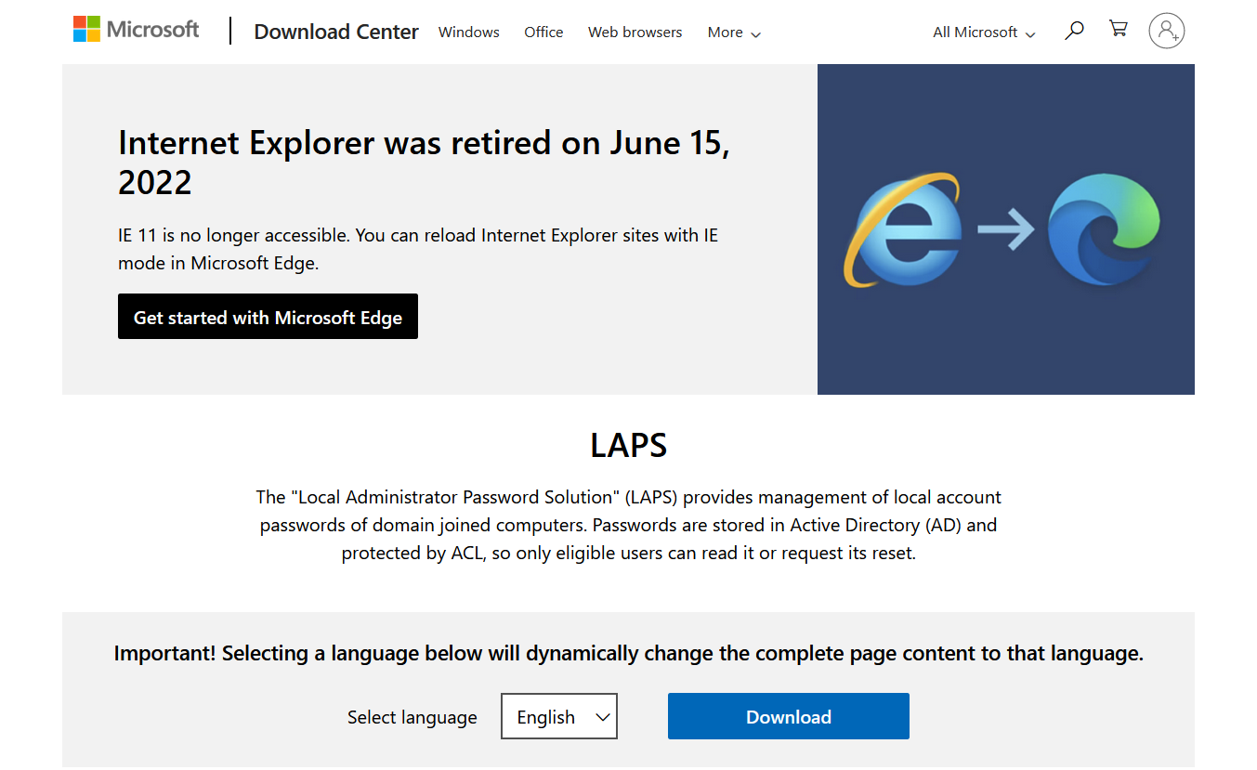Click the Microsoft logo

137,30
